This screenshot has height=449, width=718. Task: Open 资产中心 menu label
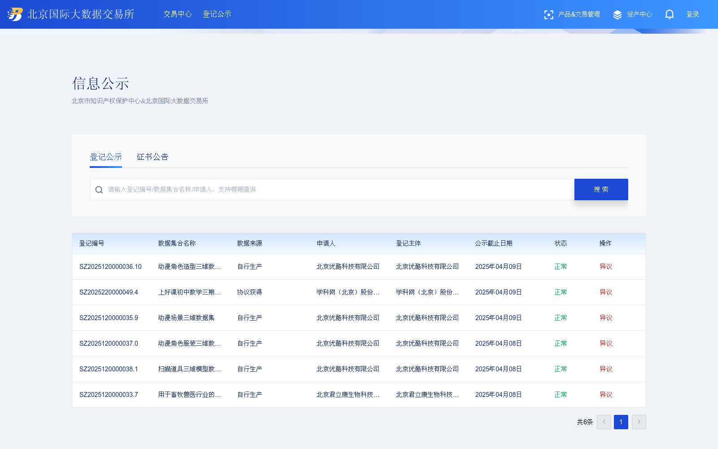pyautogui.click(x=639, y=14)
